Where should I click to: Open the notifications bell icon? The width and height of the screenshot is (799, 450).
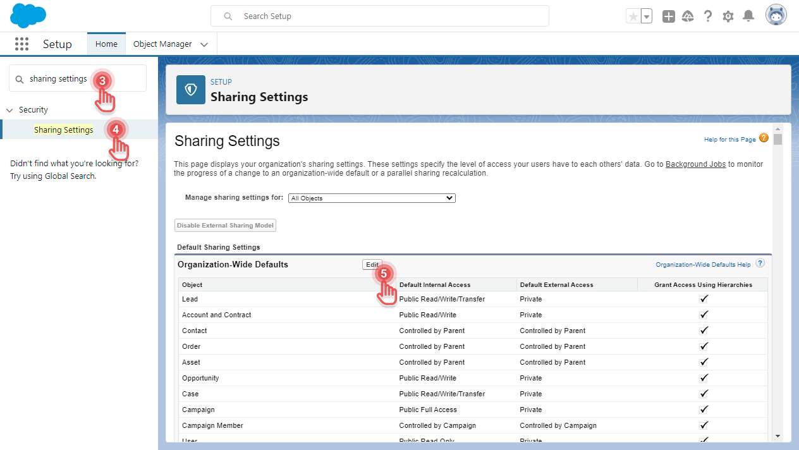(748, 16)
